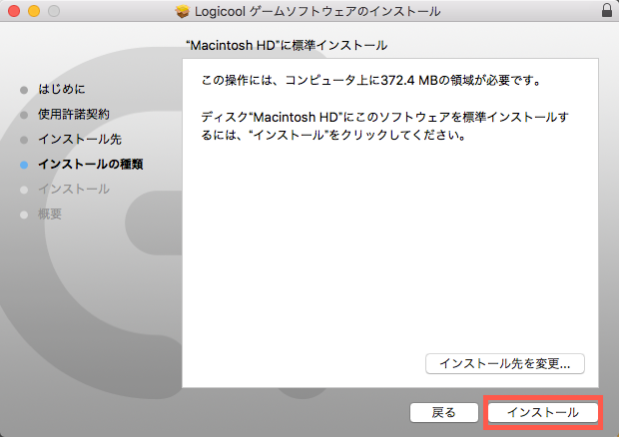Minimize the installer with the yellow button
The height and width of the screenshot is (437, 619).
[x=34, y=11]
